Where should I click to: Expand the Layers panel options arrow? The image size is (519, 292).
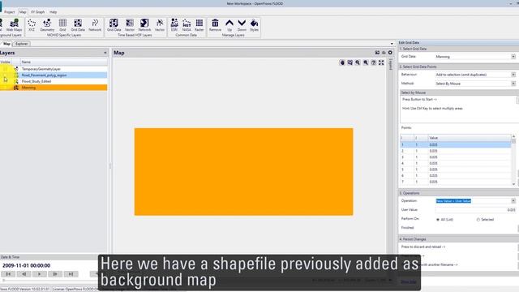105,53
